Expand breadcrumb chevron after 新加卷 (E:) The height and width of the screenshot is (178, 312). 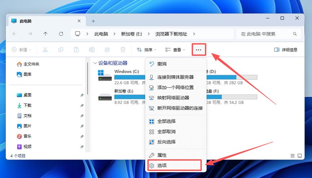point(149,34)
